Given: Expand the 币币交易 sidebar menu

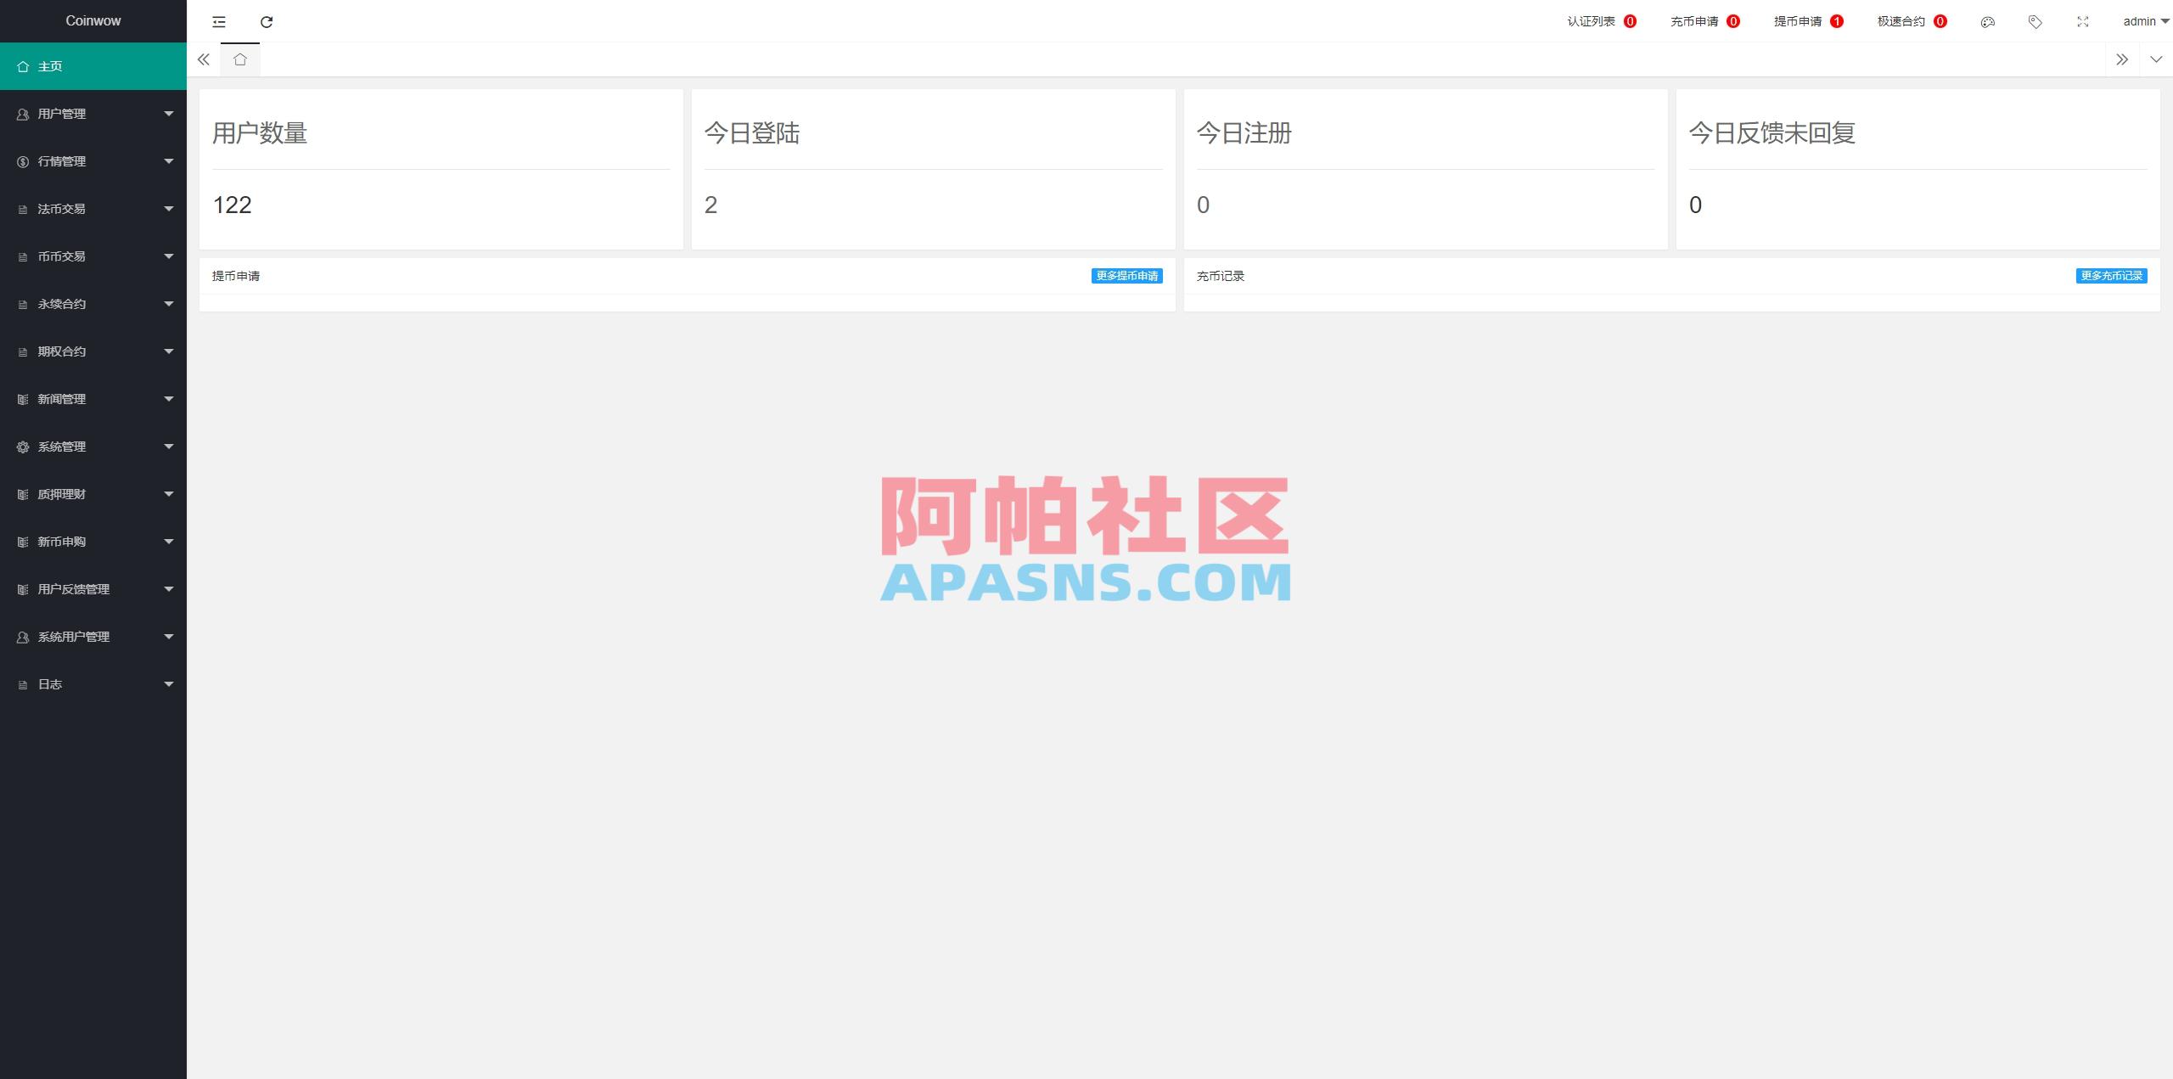Looking at the screenshot, I should 93,256.
